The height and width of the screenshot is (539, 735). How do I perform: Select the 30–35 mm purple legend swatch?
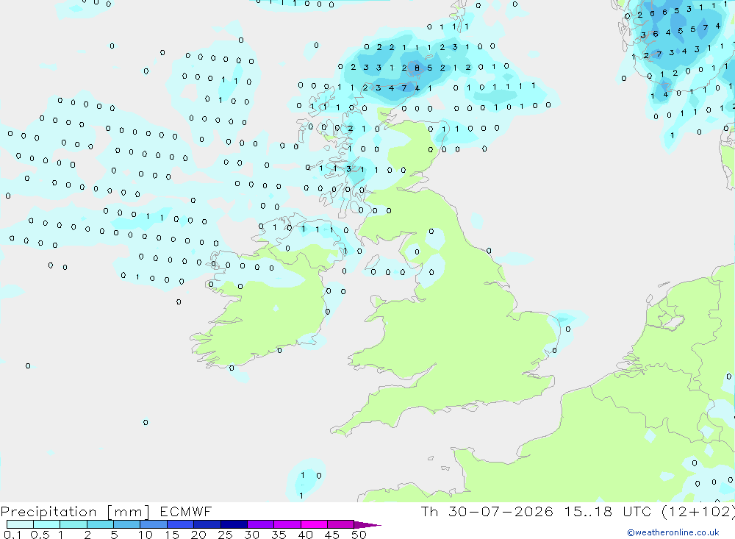261,524
